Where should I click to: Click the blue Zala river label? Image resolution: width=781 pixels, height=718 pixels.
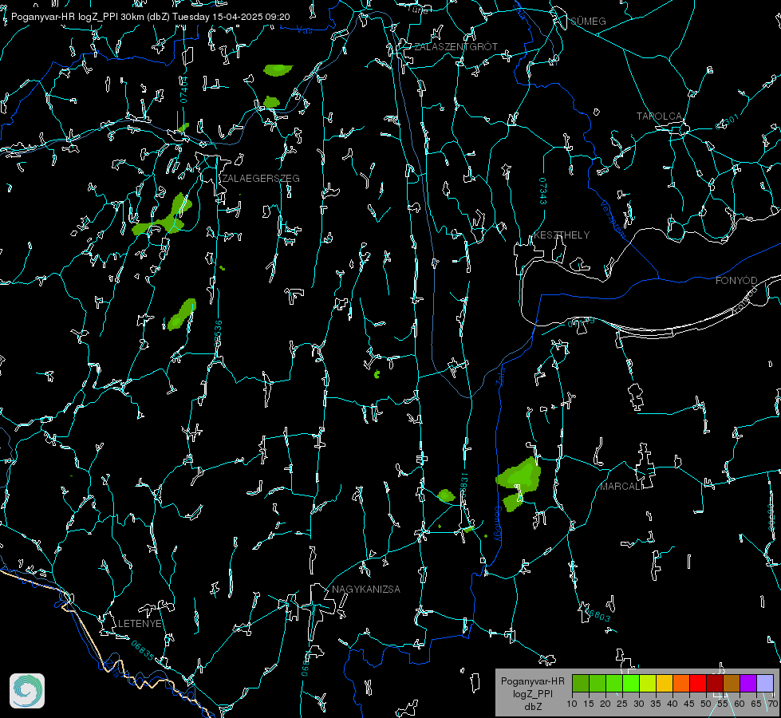[500, 375]
